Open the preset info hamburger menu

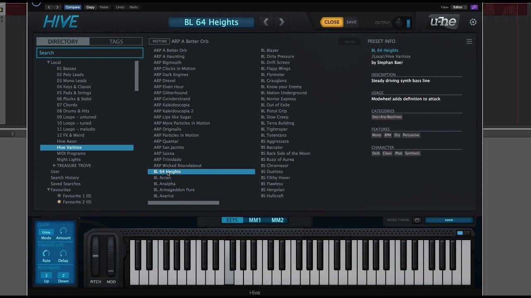pyautogui.click(x=469, y=41)
